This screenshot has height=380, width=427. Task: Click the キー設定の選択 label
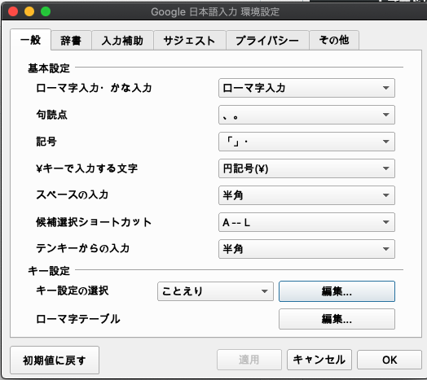73,290
